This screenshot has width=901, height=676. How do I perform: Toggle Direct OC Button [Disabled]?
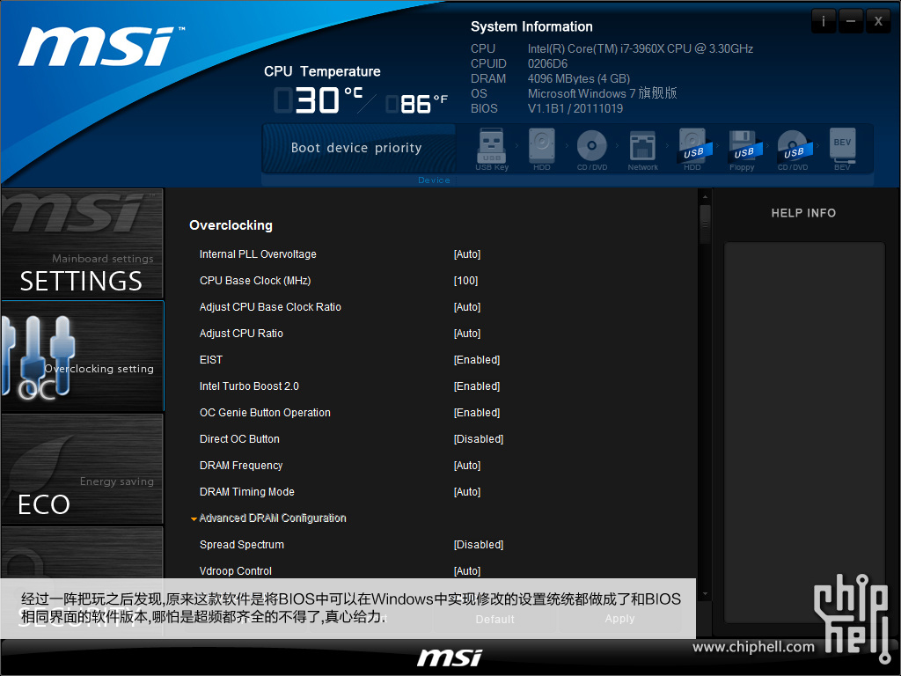[478, 439]
